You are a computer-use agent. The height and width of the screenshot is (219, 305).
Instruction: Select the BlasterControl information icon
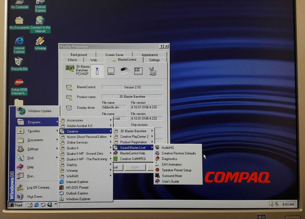click(97, 71)
